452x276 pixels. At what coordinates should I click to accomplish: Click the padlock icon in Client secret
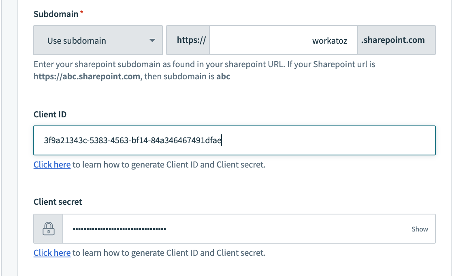pyautogui.click(x=49, y=229)
